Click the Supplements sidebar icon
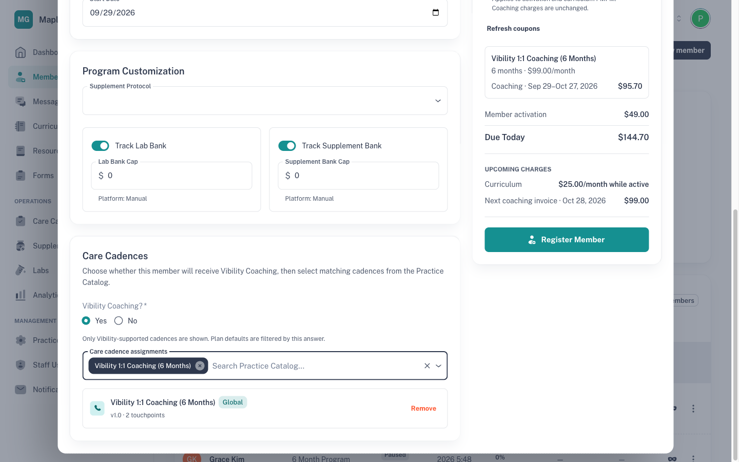The image size is (739, 462). 21,246
